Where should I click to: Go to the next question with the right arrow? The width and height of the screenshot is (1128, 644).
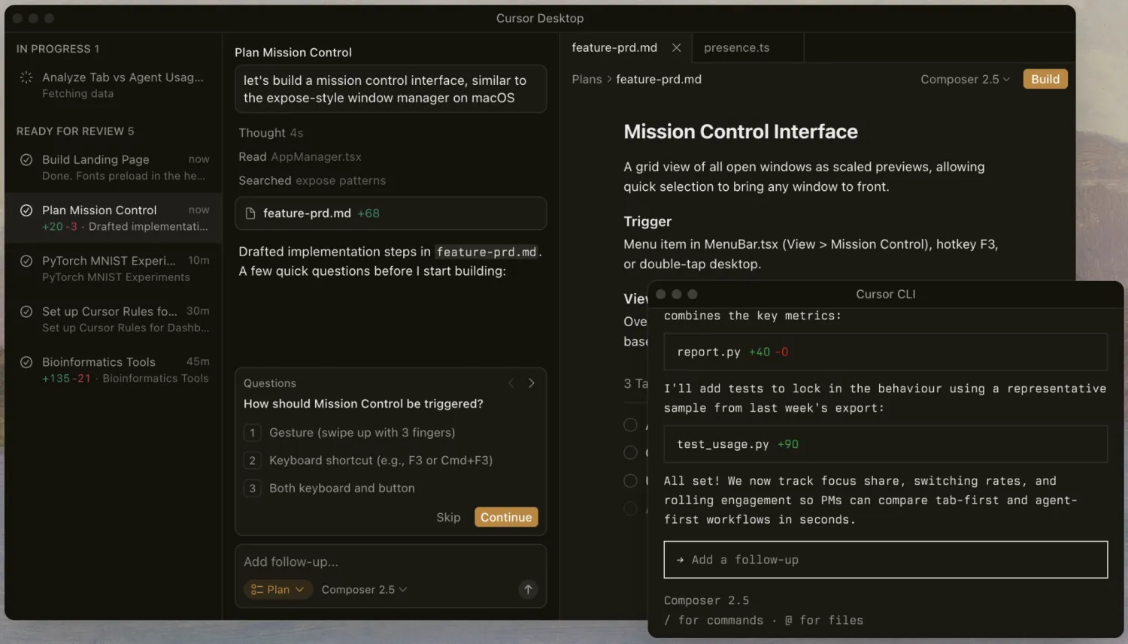[532, 383]
